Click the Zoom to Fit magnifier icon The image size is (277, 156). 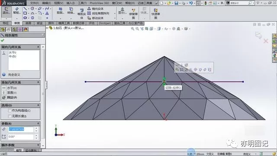click(x=132, y=29)
